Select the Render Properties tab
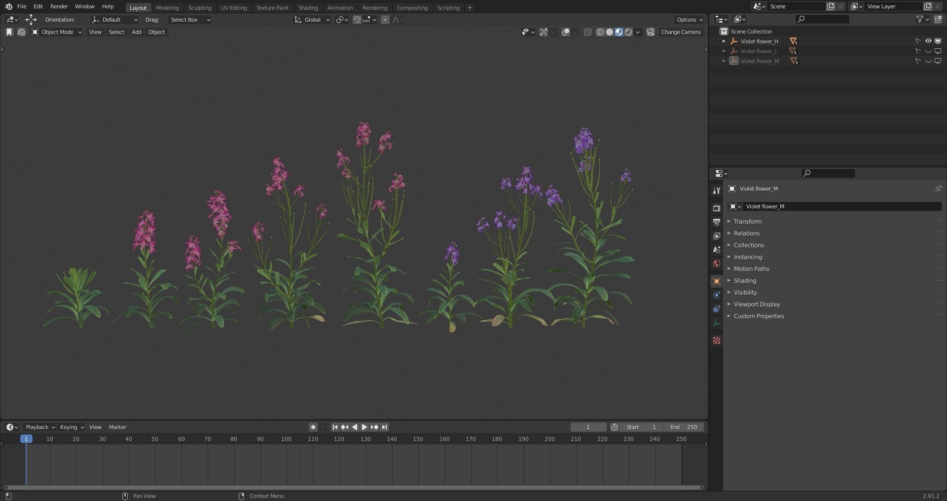The width and height of the screenshot is (947, 501). coord(716,208)
